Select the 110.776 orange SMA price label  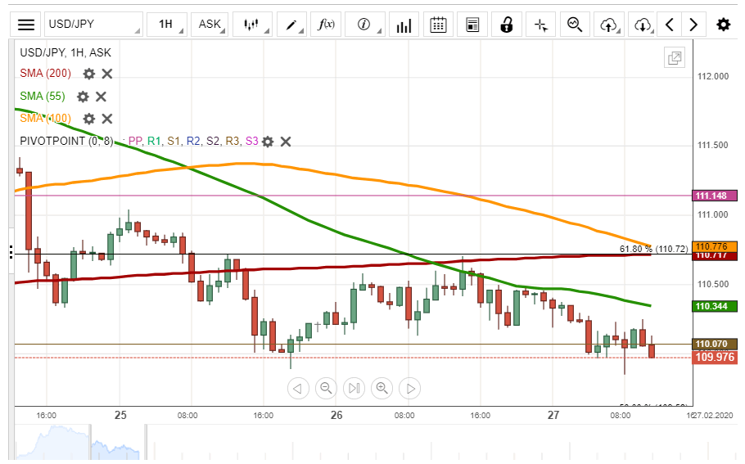(715, 246)
